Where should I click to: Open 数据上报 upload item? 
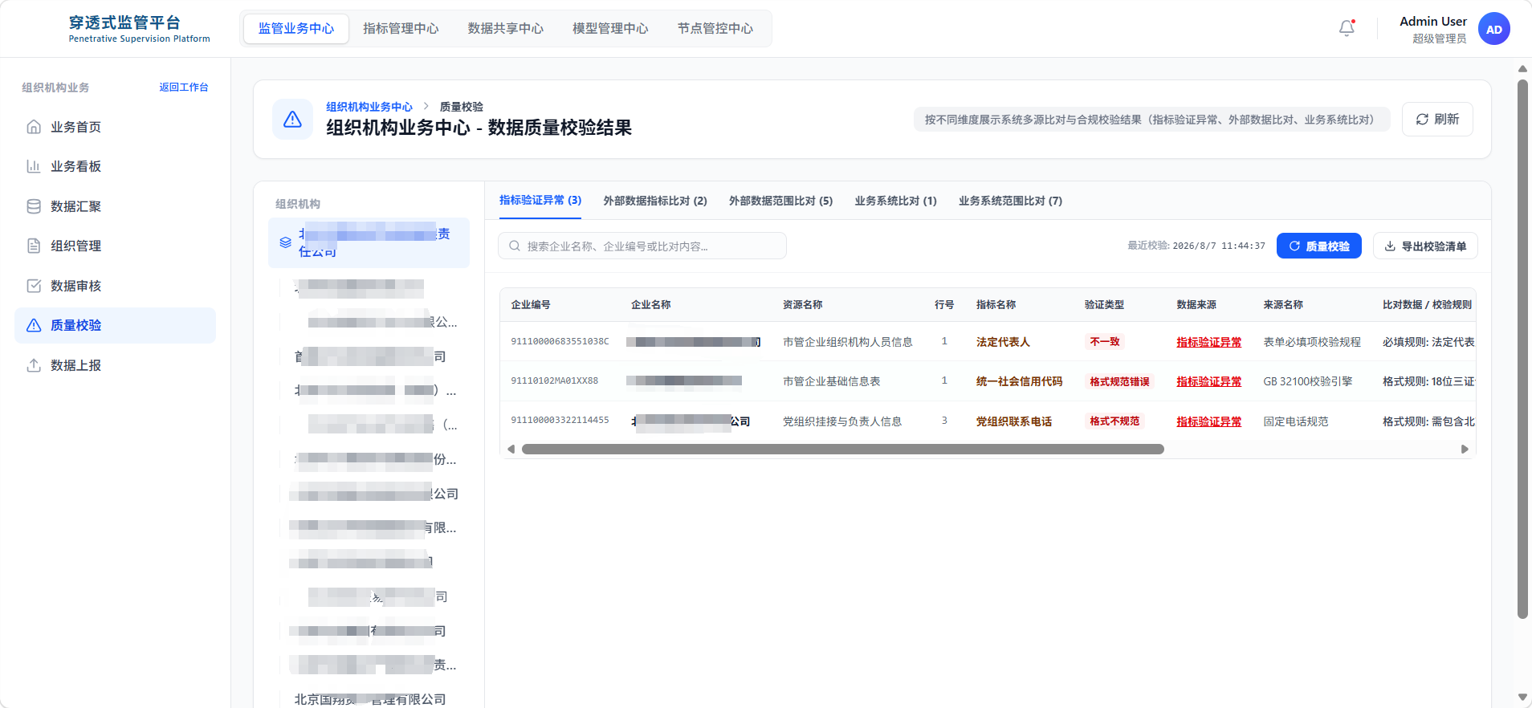pyautogui.click(x=115, y=365)
